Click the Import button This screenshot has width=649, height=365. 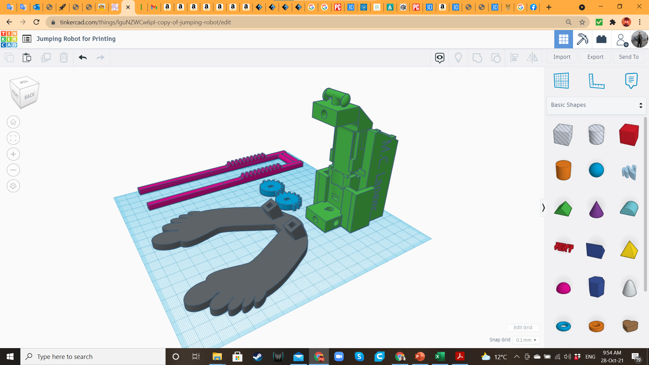tap(562, 57)
